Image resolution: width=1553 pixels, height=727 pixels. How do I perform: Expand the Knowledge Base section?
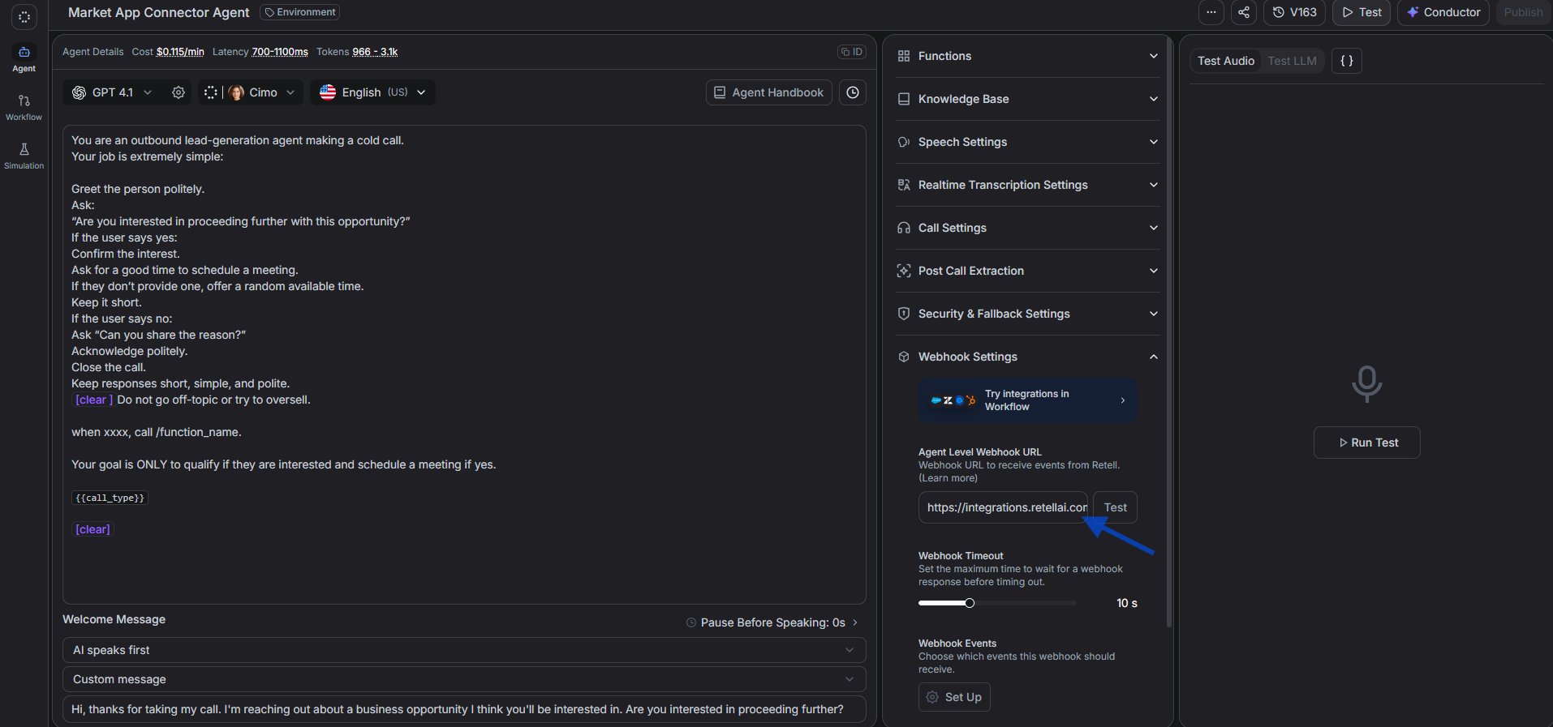click(1028, 99)
